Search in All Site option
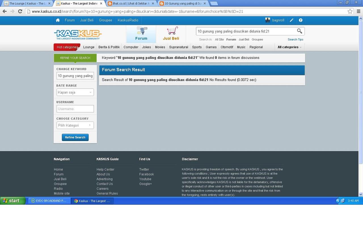The width and height of the screenshot is (363, 250). [219, 40]
